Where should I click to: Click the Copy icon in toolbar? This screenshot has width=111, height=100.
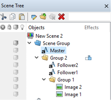click(13, 16)
